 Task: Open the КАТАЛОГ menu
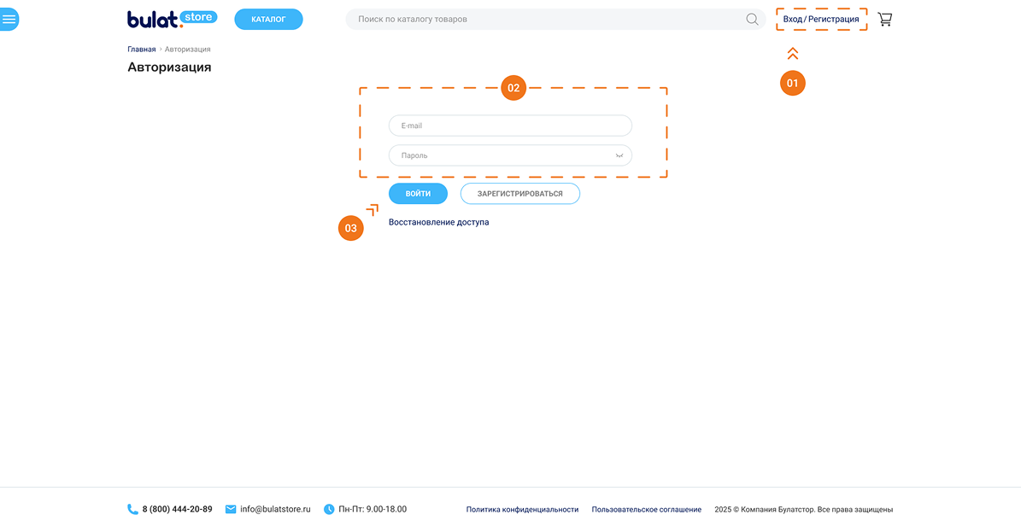pos(268,19)
